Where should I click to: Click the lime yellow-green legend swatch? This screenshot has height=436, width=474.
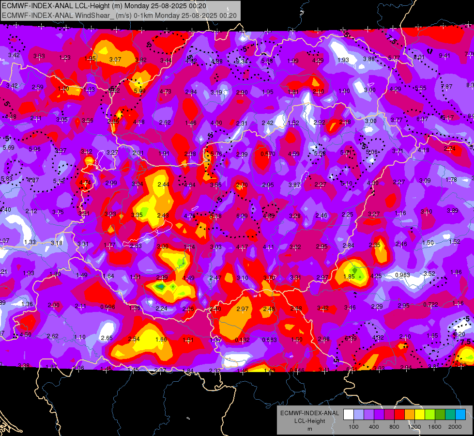click(x=430, y=415)
